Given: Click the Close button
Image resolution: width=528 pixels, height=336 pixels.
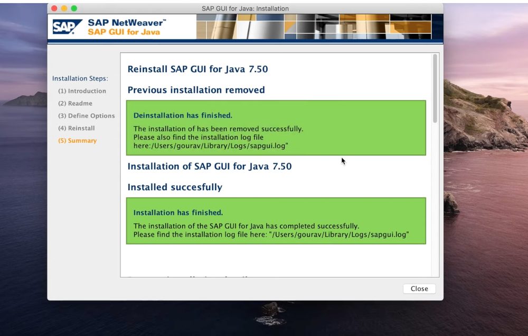Looking at the screenshot, I should point(419,288).
